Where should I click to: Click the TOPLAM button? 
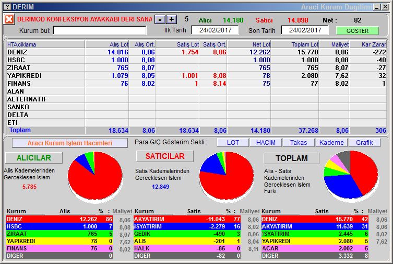tap(292, 158)
